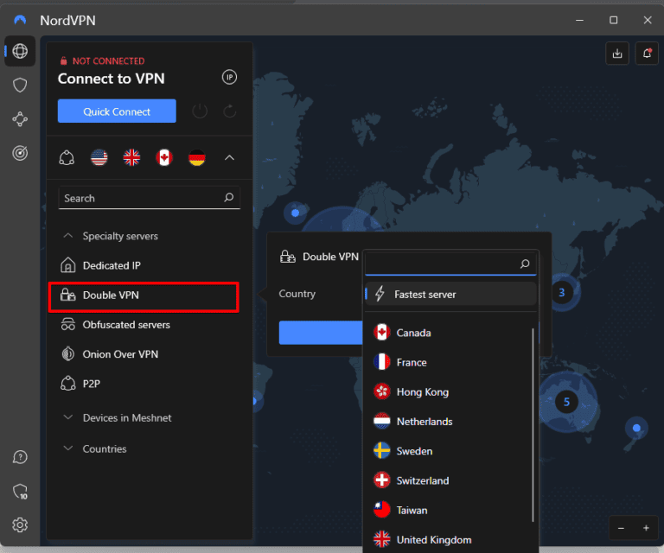The image size is (664, 553).
Task: Select the Germany flag shortcut
Action: pyautogui.click(x=197, y=157)
